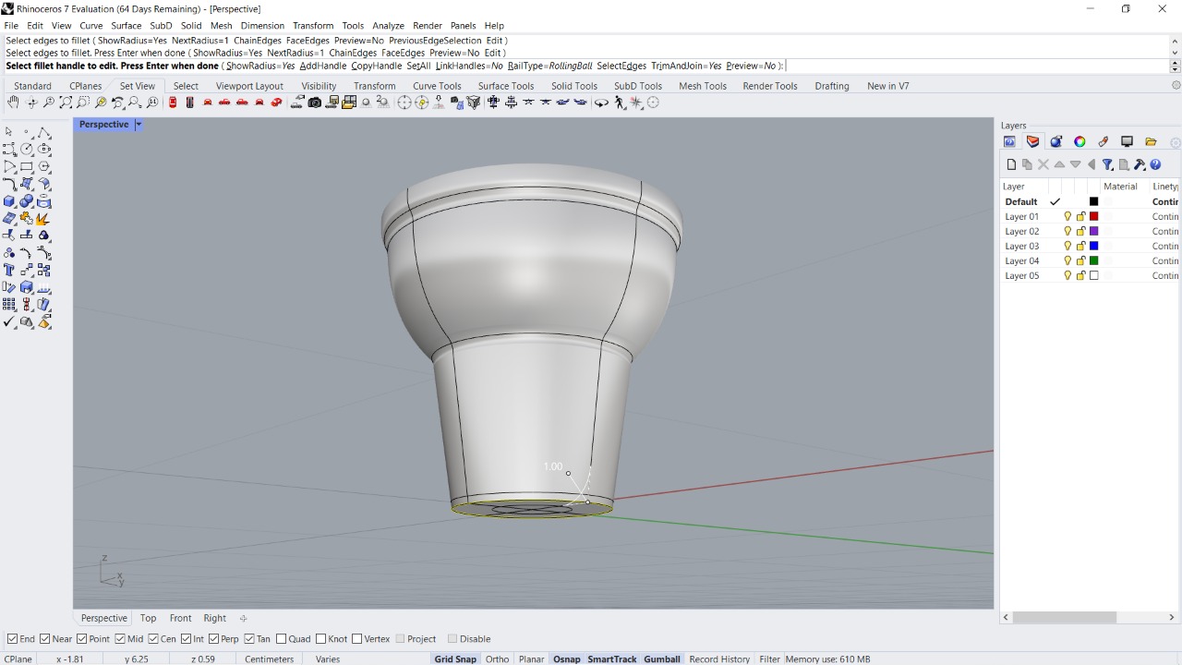Select the Pan view hand icon

13,103
